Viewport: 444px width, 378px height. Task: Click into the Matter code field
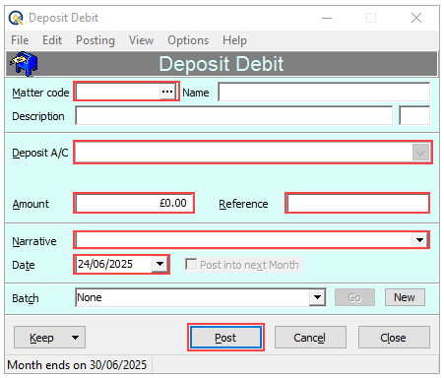pos(118,92)
